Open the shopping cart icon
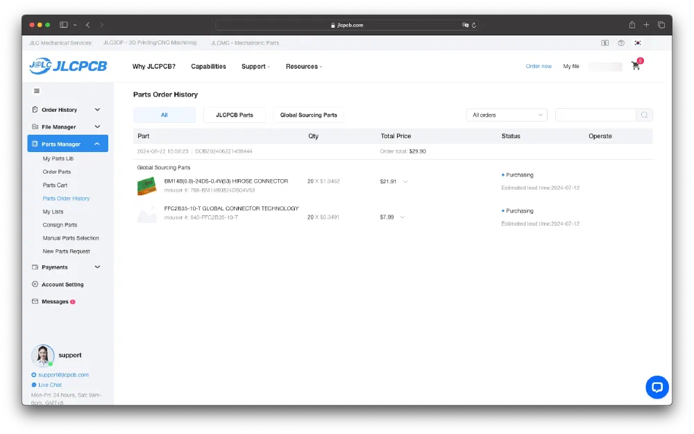The width and height of the screenshot is (694, 434). coord(635,66)
